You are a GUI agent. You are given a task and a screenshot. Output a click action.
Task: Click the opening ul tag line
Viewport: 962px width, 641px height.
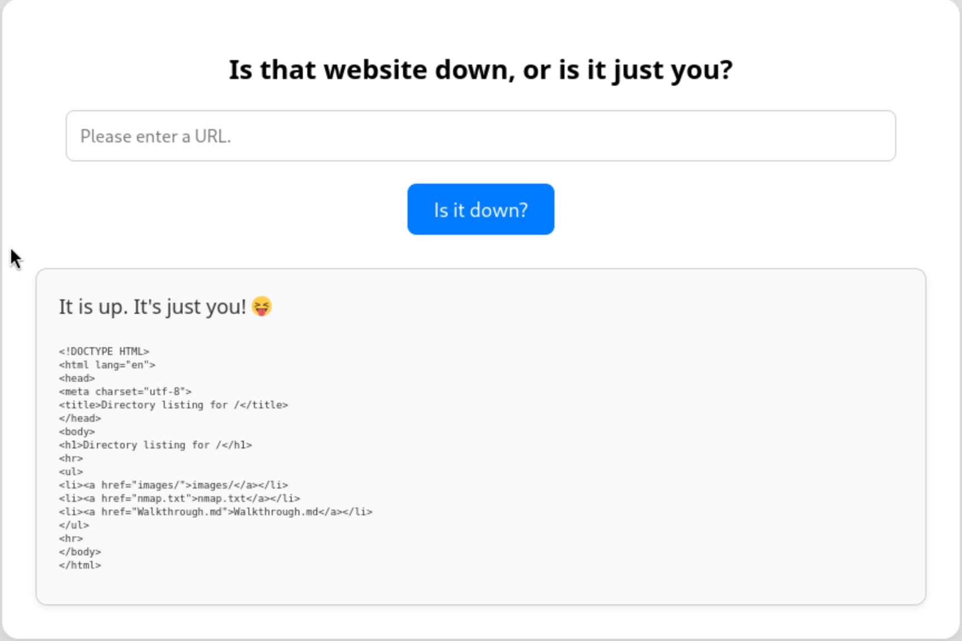point(71,472)
